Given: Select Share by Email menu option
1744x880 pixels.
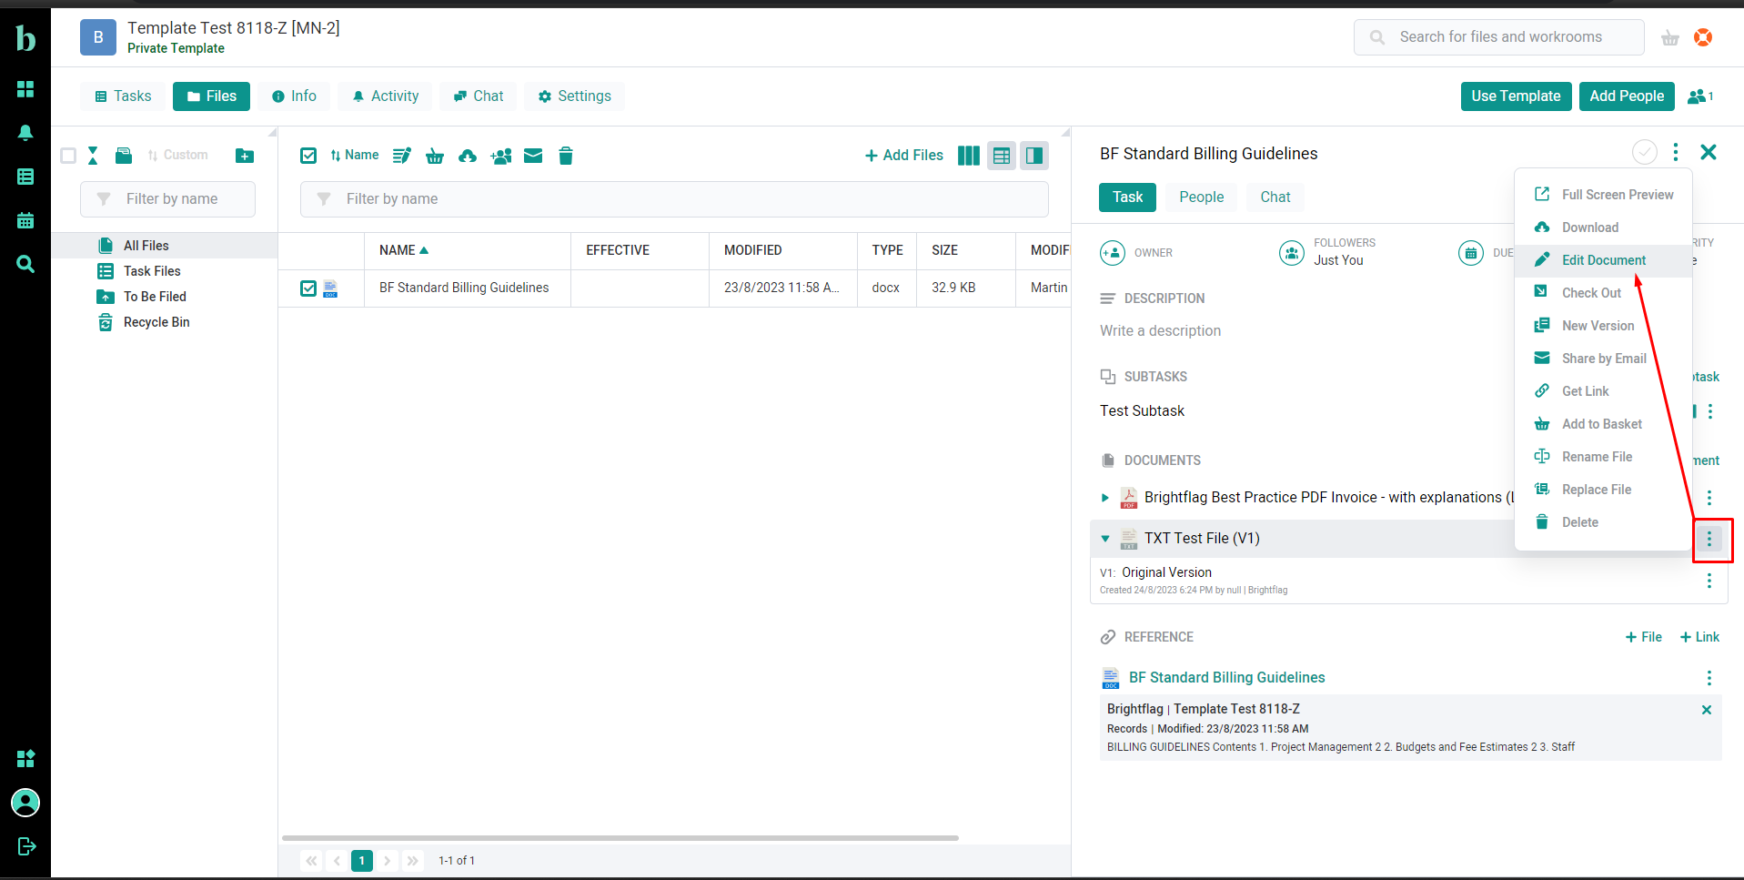Looking at the screenshot, I should point(1603,359).
